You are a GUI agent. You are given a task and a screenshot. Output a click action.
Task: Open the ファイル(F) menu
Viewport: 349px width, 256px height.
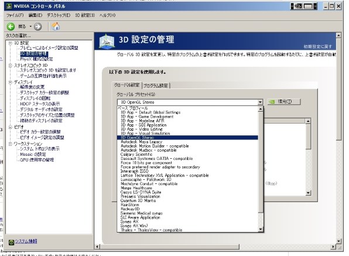click(15, 15)
